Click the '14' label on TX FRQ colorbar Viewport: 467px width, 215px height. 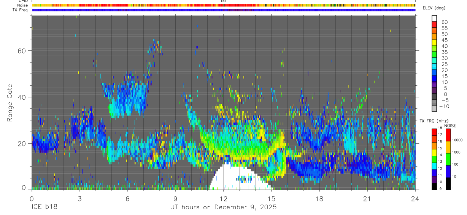(x=440, y=155)
